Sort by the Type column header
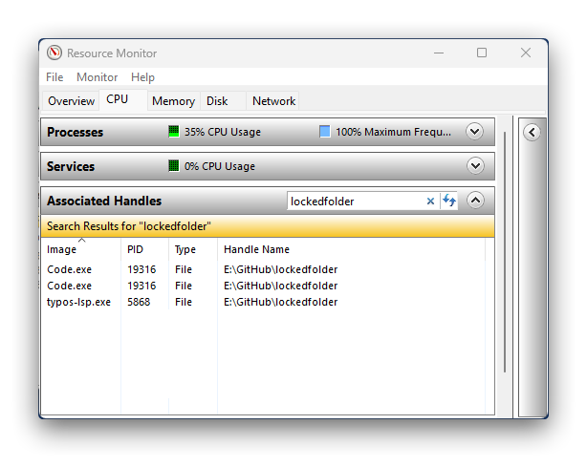The image size is (587, 467). [x=193, y=249]
